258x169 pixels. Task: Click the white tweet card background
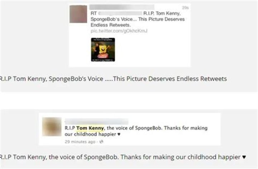pyautogui.click(x=156, y=49)
